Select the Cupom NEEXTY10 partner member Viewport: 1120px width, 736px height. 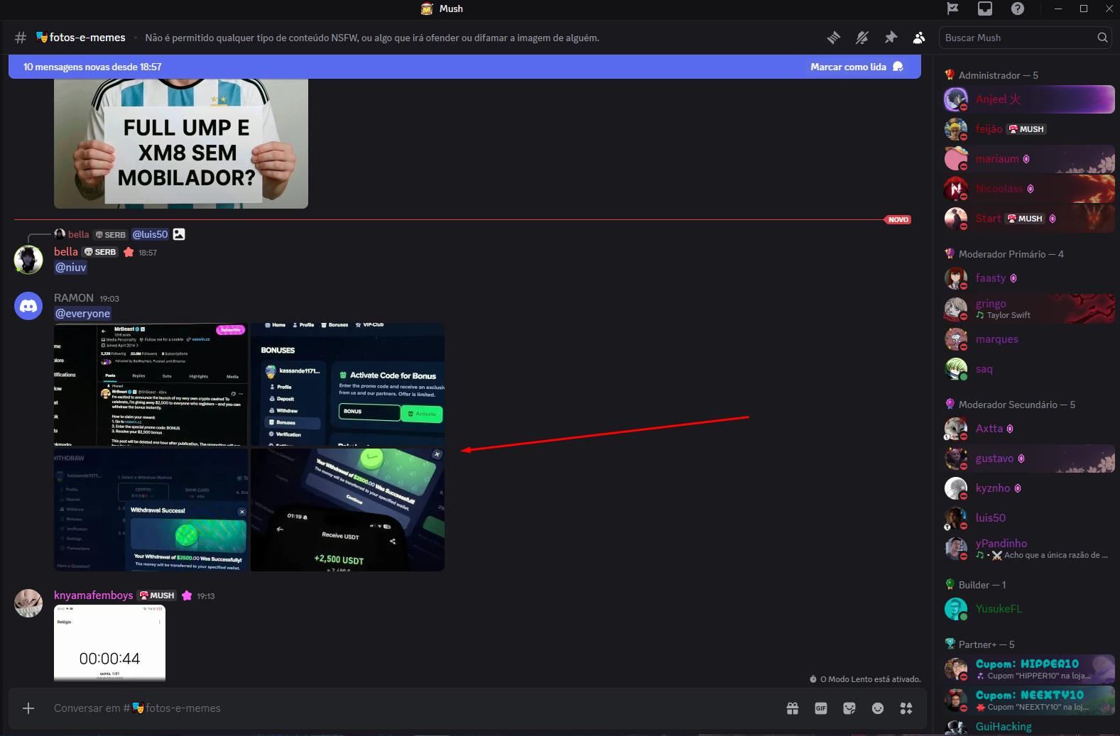(1029, 701)
